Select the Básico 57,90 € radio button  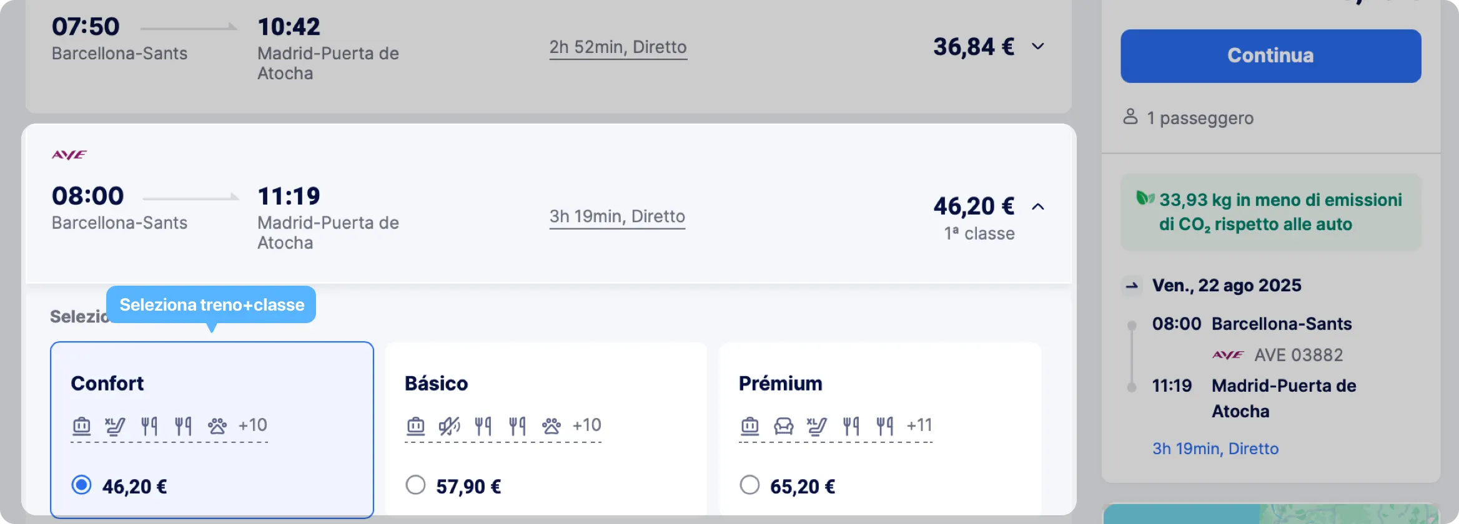(x=415, y=485)
